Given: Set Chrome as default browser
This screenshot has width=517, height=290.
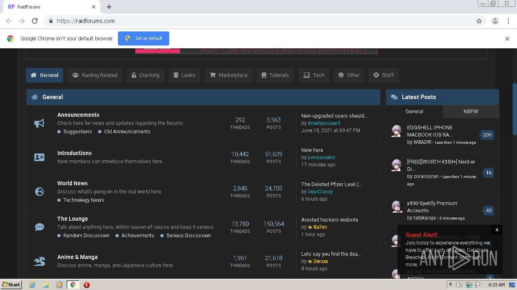Looking at the screenshot, I should point(143,39).
